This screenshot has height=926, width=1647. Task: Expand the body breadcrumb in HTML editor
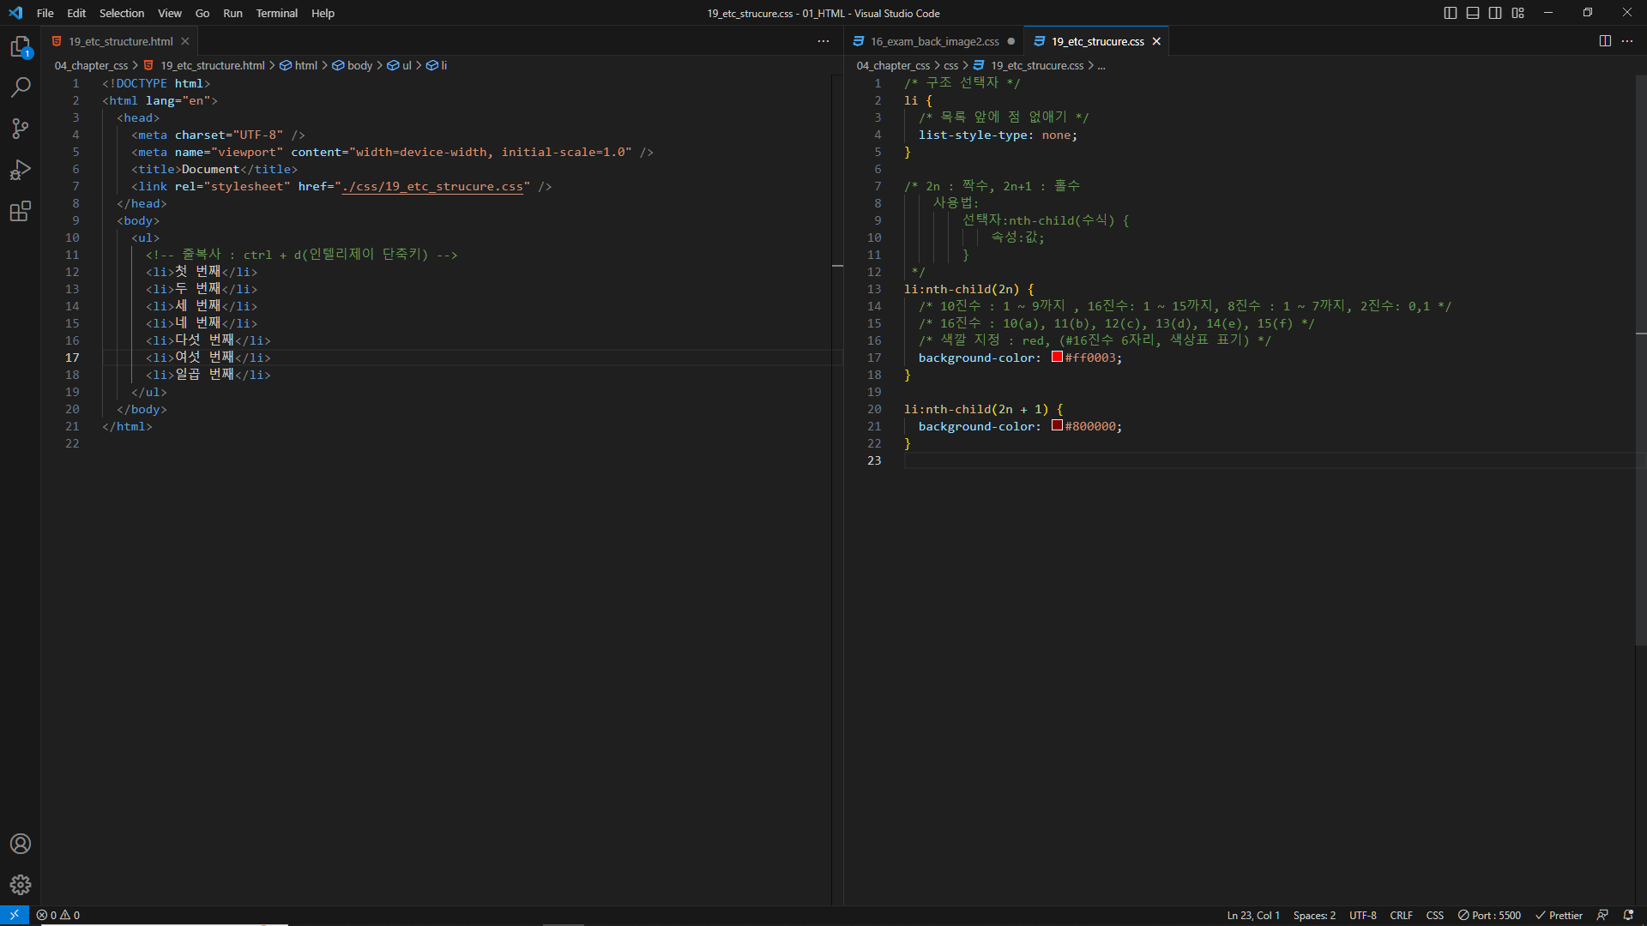click(x=359, y=65)
